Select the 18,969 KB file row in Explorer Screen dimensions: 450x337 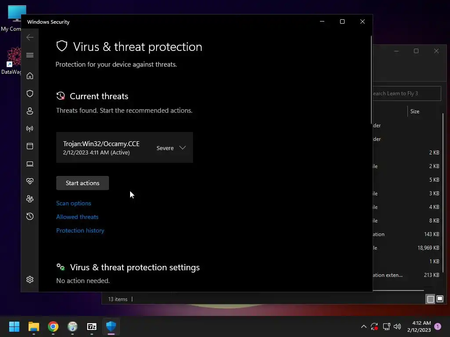click(x=406, y=248)
